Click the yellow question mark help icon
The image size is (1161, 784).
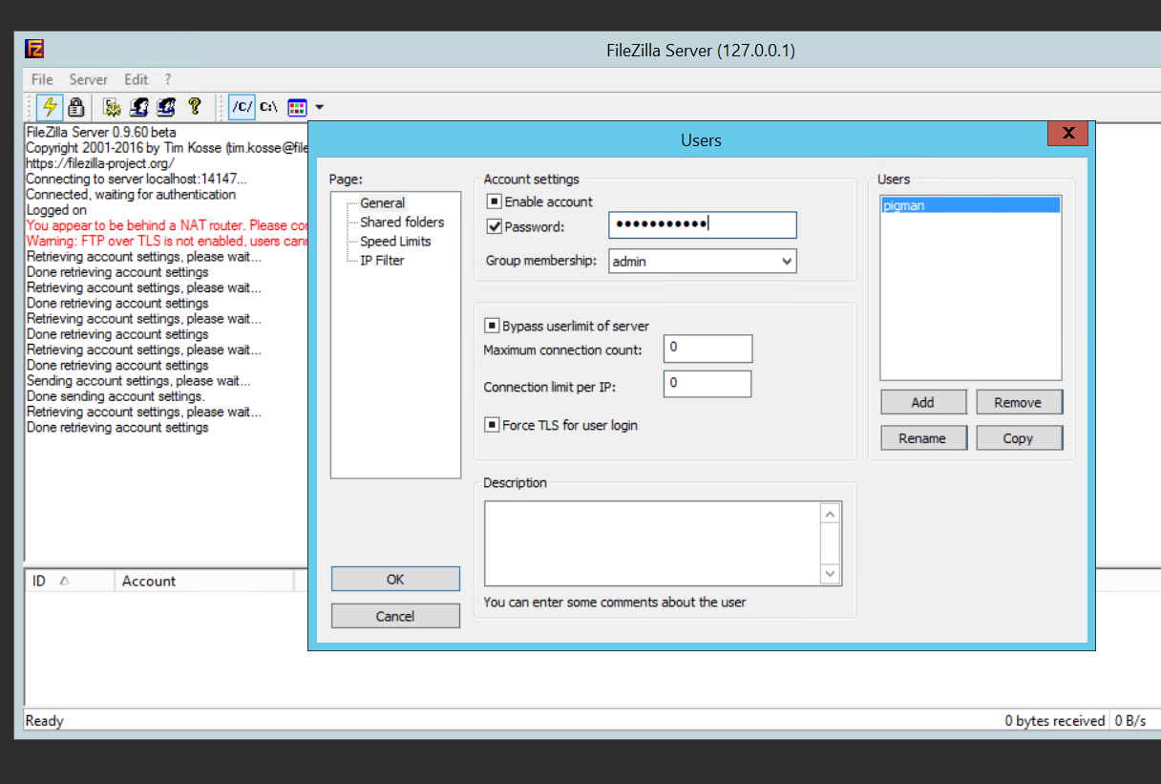click(195, 107)
